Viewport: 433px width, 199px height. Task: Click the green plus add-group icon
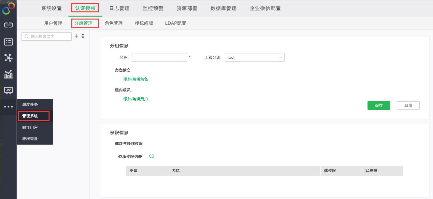[x=76, y=36]
